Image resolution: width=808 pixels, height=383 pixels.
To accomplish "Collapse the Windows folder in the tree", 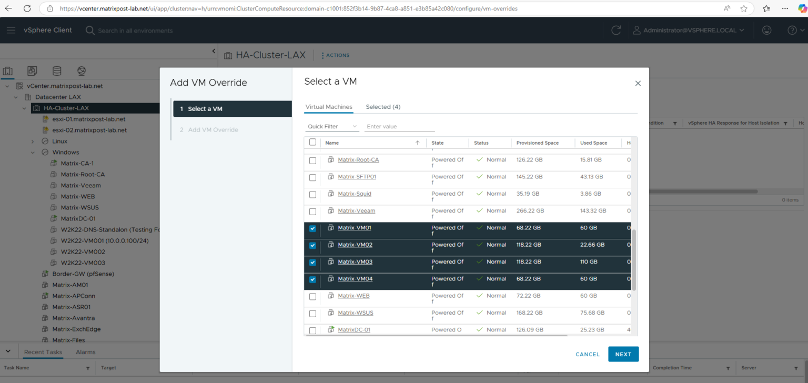I will tap(32, 152).
